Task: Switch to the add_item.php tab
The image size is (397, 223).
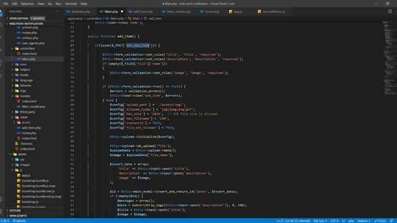Action: tap(143, 12)
